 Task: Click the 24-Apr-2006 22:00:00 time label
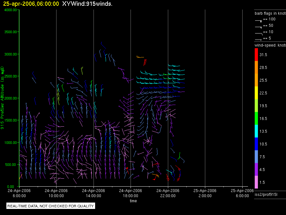pyautogui.click(x=168, y=193)
